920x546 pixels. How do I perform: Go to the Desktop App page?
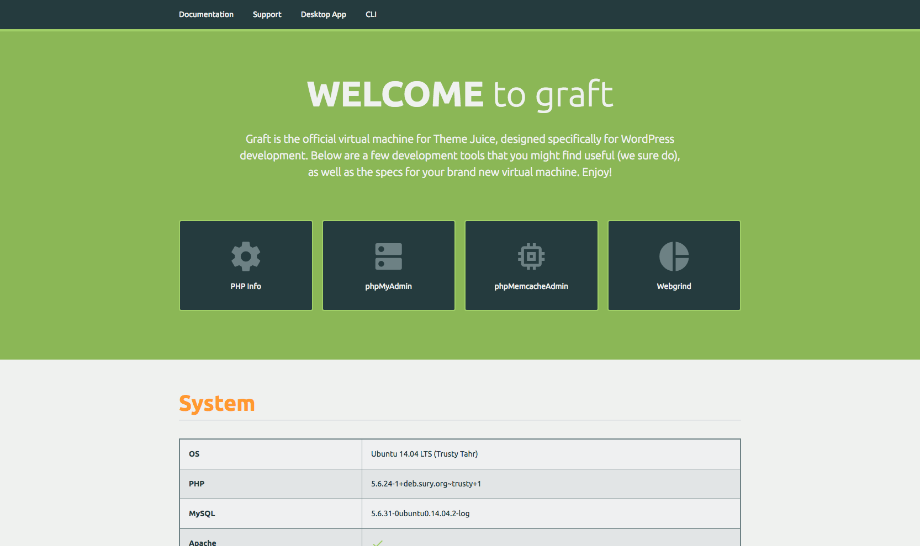click(324, 14)
